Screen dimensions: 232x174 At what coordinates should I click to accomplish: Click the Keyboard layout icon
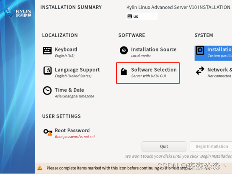tap(47, 51)
